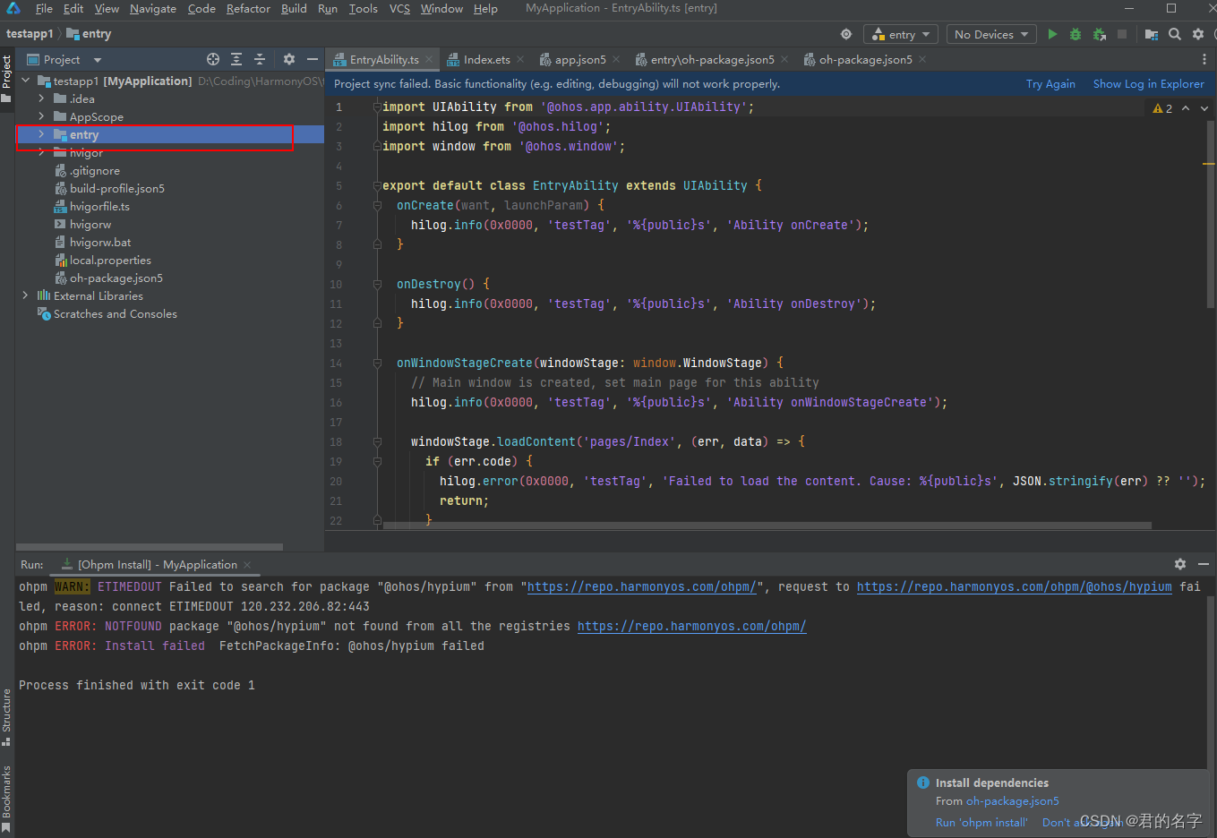Select .gitignore in project tree
This screenshot has height=838, width=1217.
(x=94, y=171)
